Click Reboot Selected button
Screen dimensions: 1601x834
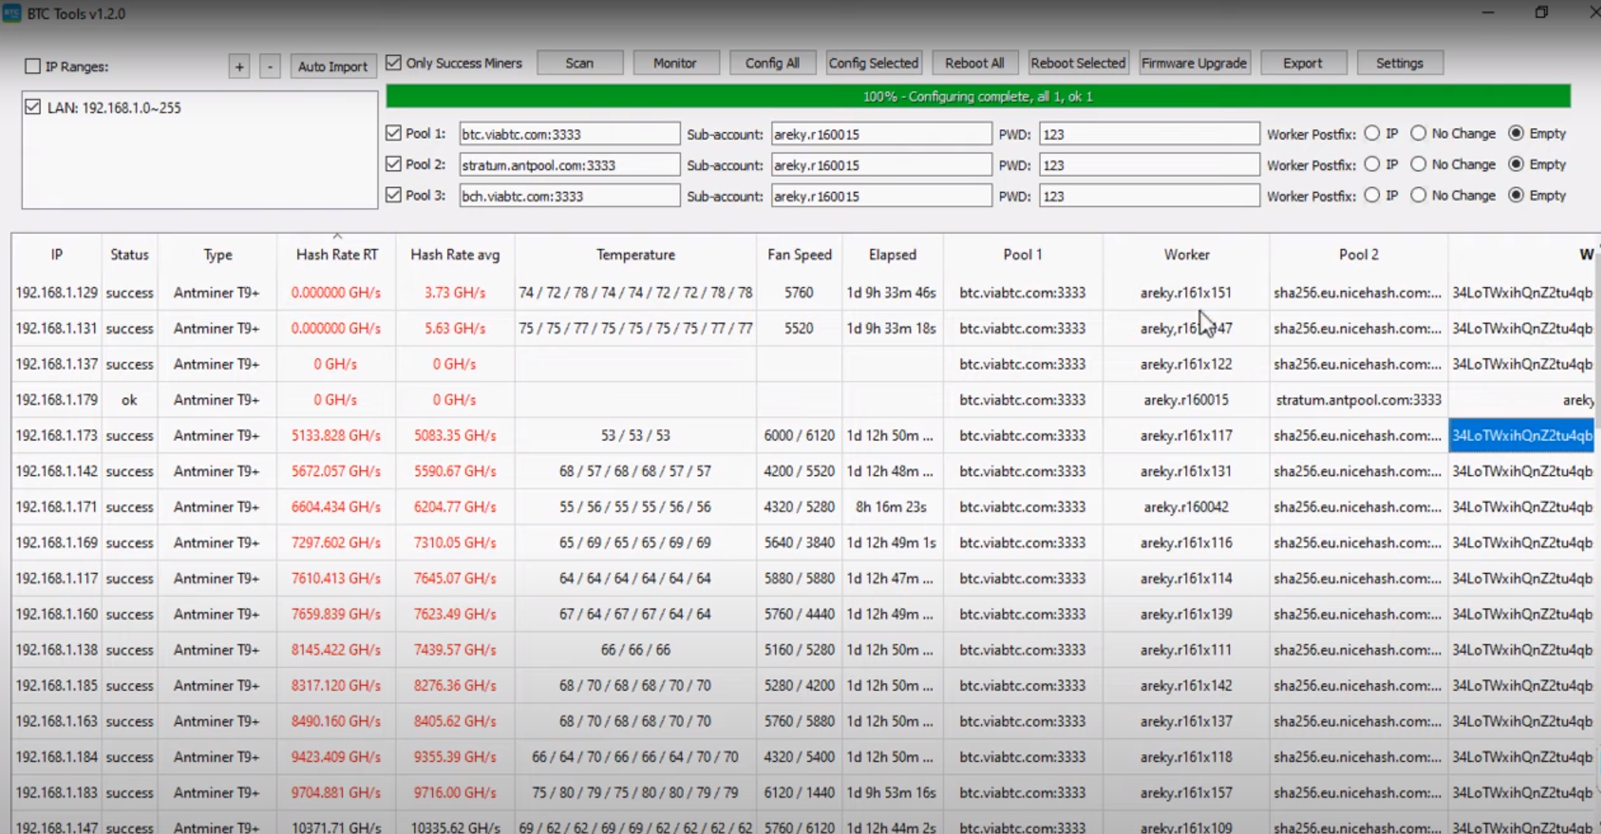tap(1077, 64)
